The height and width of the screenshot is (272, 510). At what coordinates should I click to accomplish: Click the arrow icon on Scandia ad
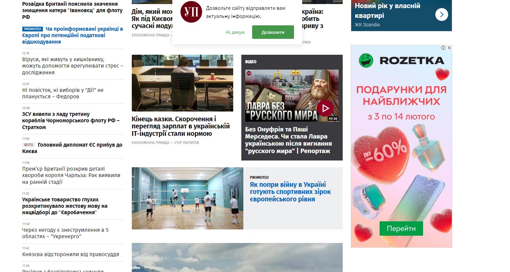point(442,15)
